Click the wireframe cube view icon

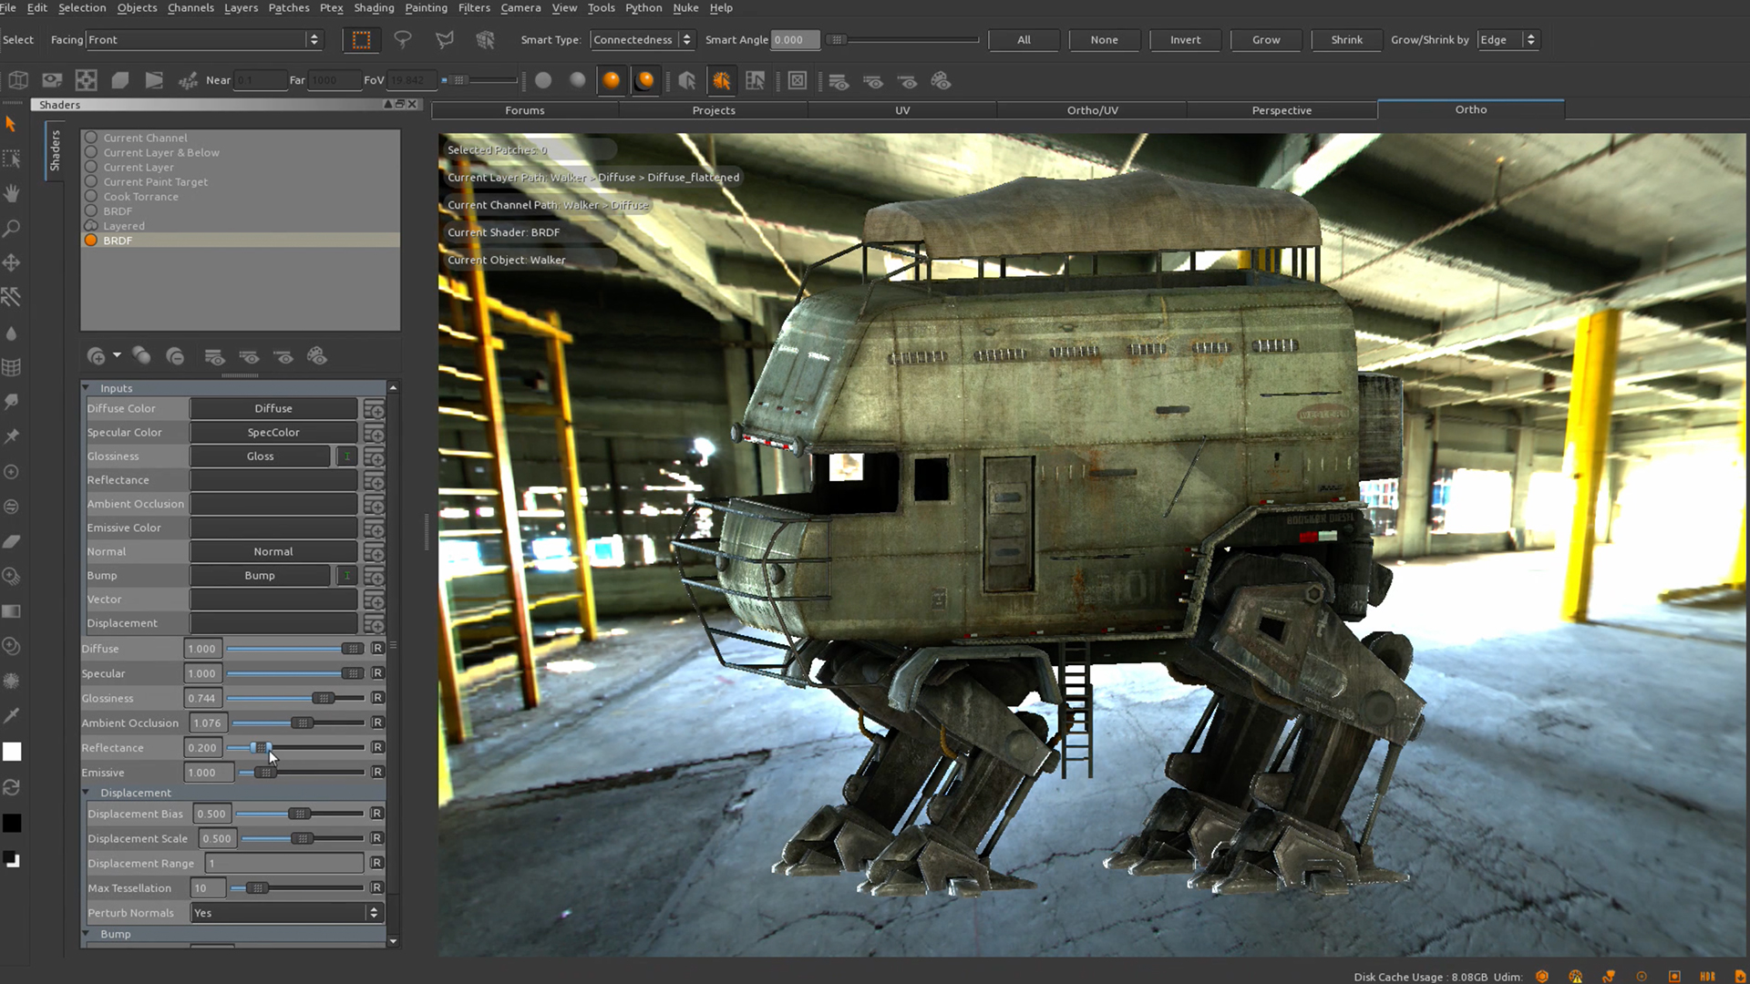coord(17,81)
